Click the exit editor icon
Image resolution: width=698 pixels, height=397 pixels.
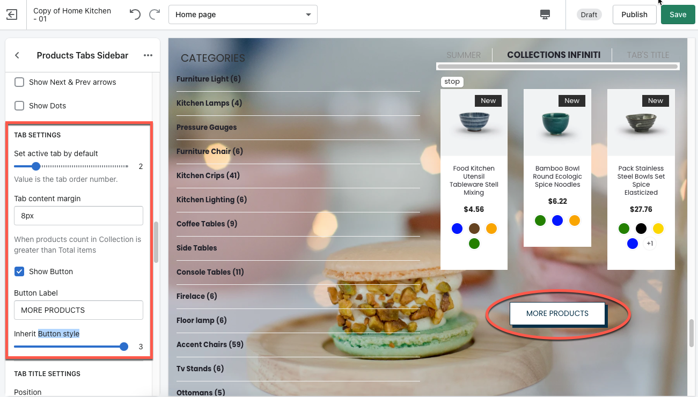[12, 14]
